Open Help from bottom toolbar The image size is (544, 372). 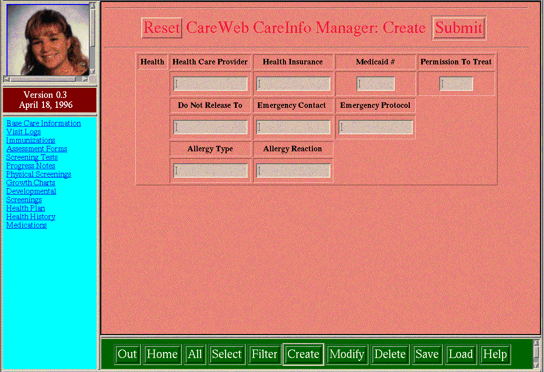click(x=495, y=355)
